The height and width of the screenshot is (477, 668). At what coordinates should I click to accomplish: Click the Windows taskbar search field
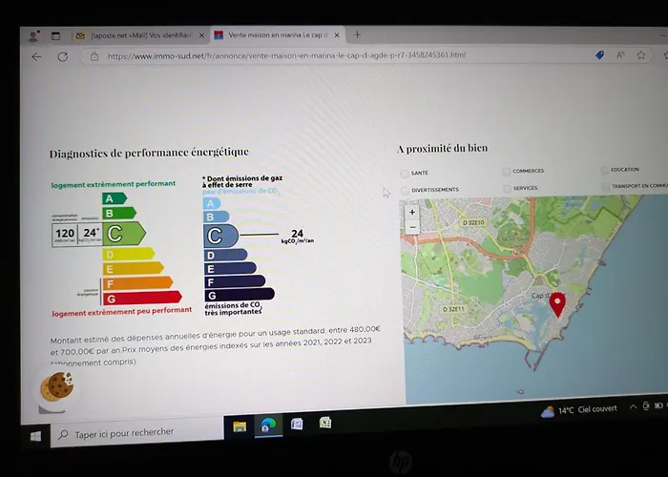tap(134, 432)
